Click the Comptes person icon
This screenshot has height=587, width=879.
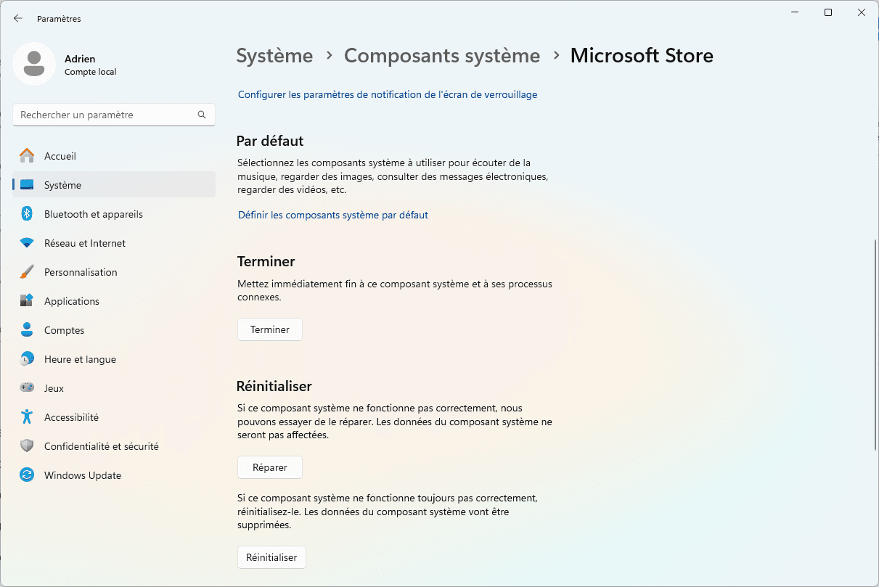click(27, 330)
